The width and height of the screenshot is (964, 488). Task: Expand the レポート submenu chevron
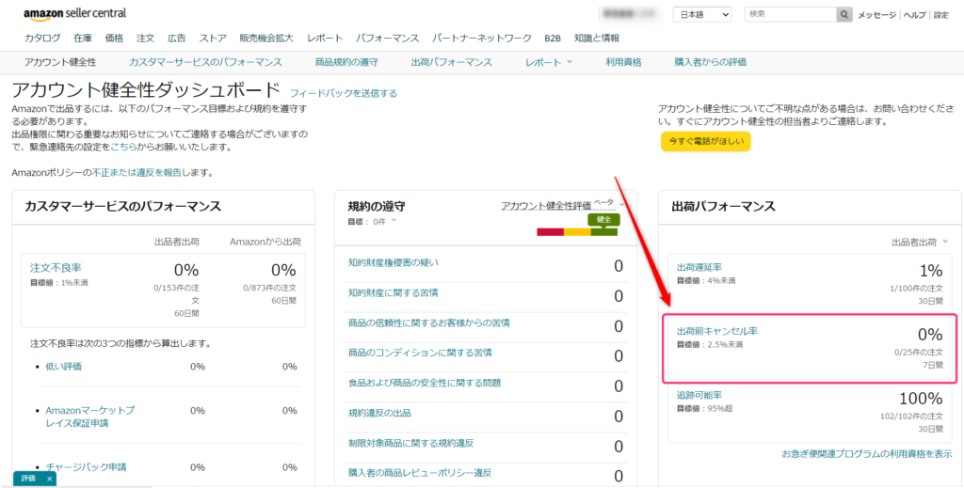[570, 62]
